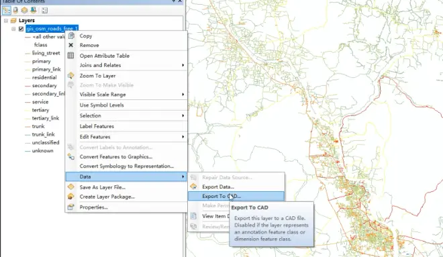Click the View Item Description icon
The image size is (443, 257).
pos(193,216)
